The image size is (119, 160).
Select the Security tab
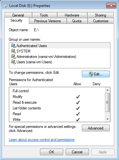click(x=17, y=20)
